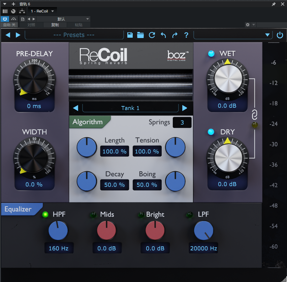The width and height of the screenshot is (287, 282).
Task: Bypass ReCoil with its power button
Action: 280,35
